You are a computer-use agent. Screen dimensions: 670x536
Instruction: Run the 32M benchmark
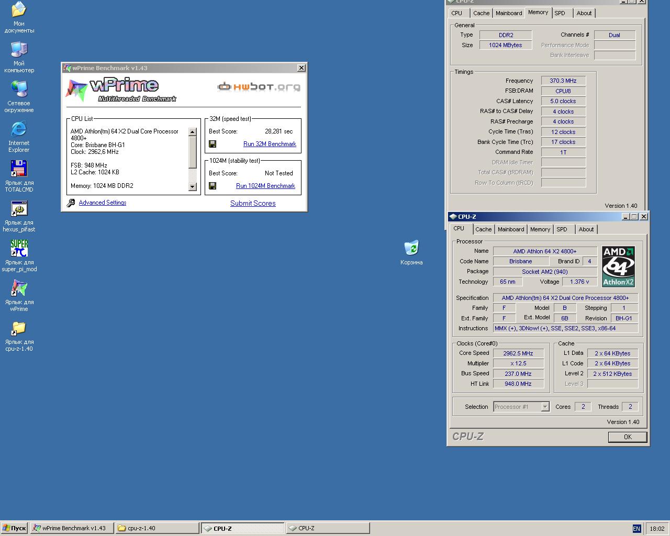tap(270, 144)
